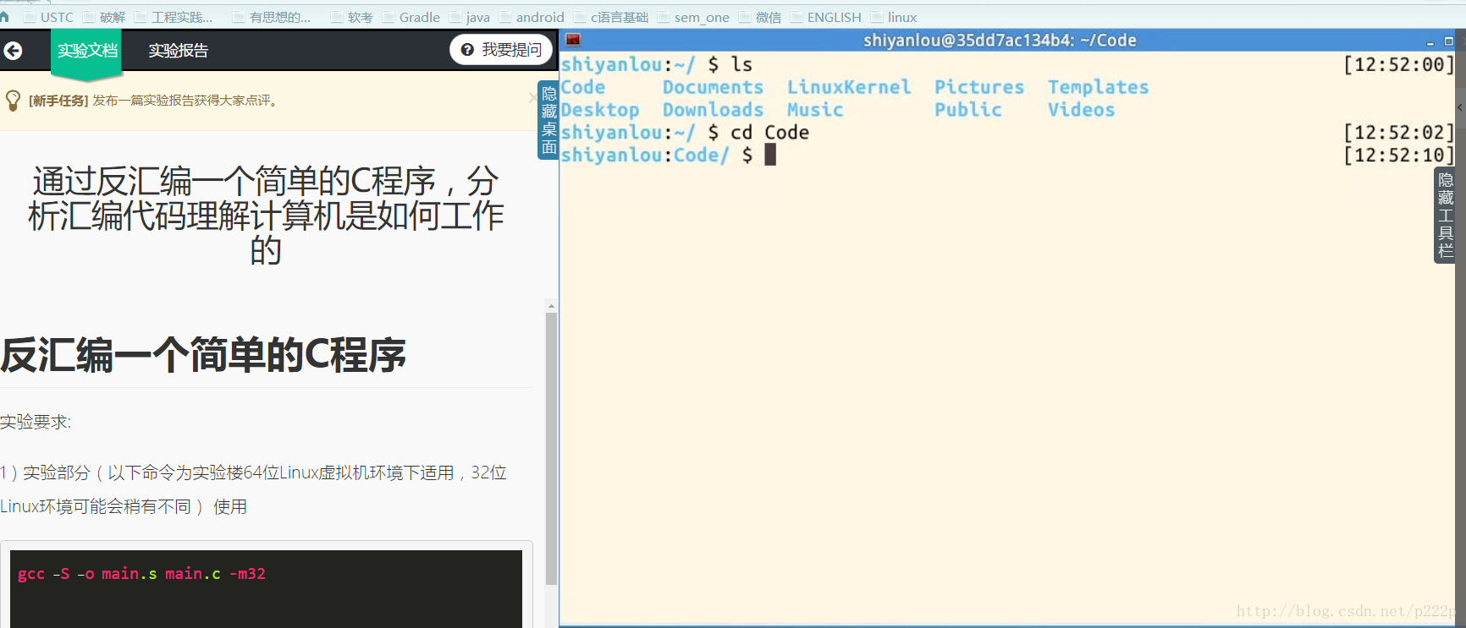This screenshot has width=1466, height=628.
Task: Minimize the shiyanlou terminal window
Action: click(x=1430, y=41)
